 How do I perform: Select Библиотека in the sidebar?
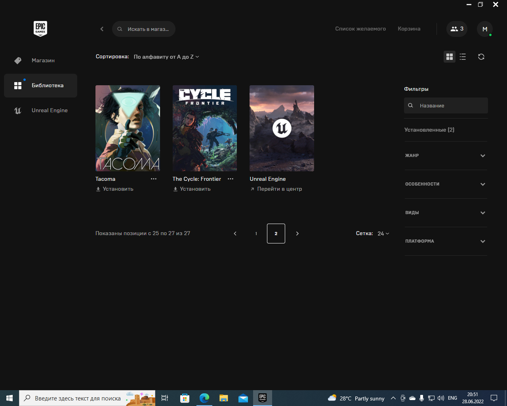(40, 86)
